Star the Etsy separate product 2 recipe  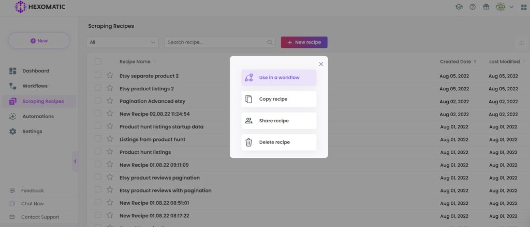(x=110, y=75)
